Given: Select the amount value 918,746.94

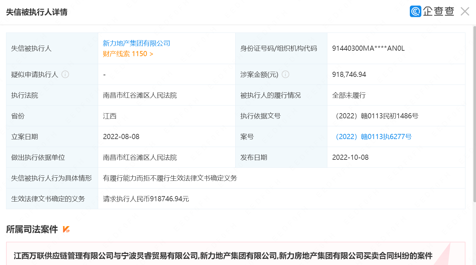Looking at the screenshot, I should tap(349, 74).
